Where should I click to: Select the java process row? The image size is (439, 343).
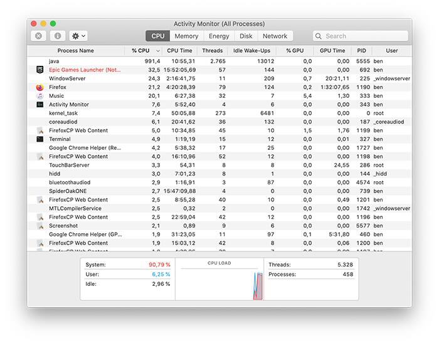pos(219,61)
